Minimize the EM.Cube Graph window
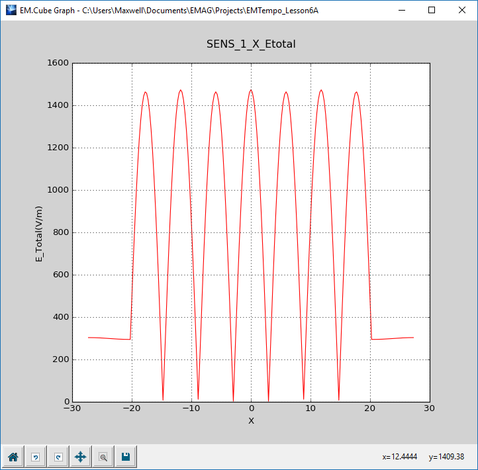This screenshot has width=478, height=470. click(401, 11)
